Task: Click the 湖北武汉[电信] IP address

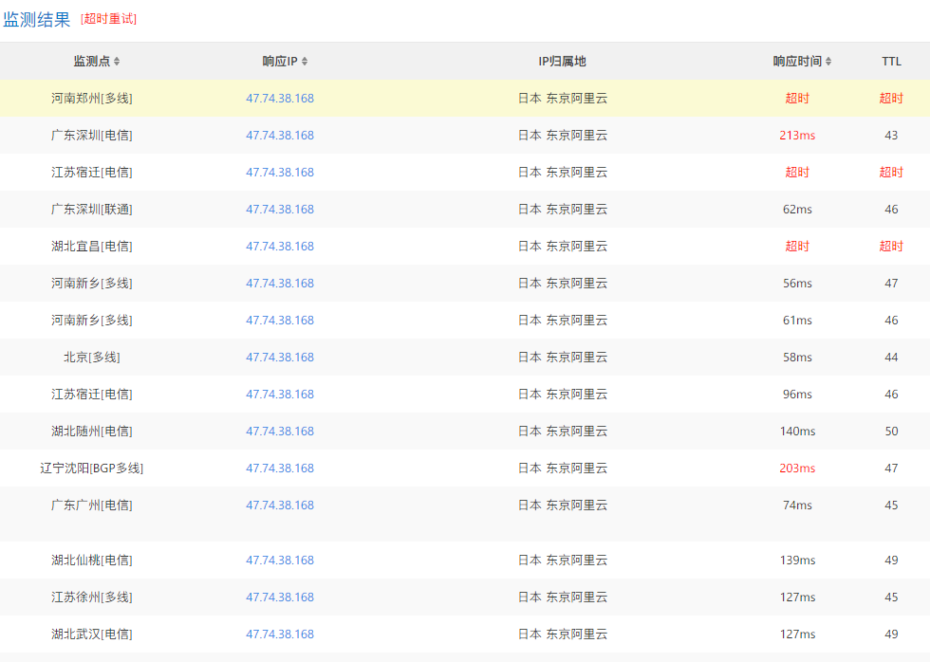Action: pyautogui.click(x=279, y=634)
